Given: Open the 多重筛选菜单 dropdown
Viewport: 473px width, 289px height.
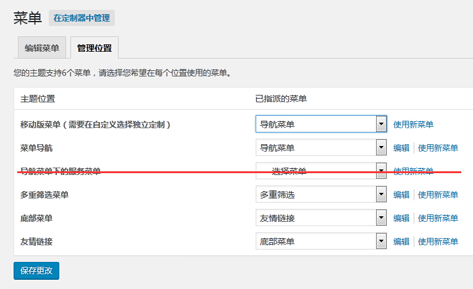Looking at the screenshot, I should click(321, 195).
